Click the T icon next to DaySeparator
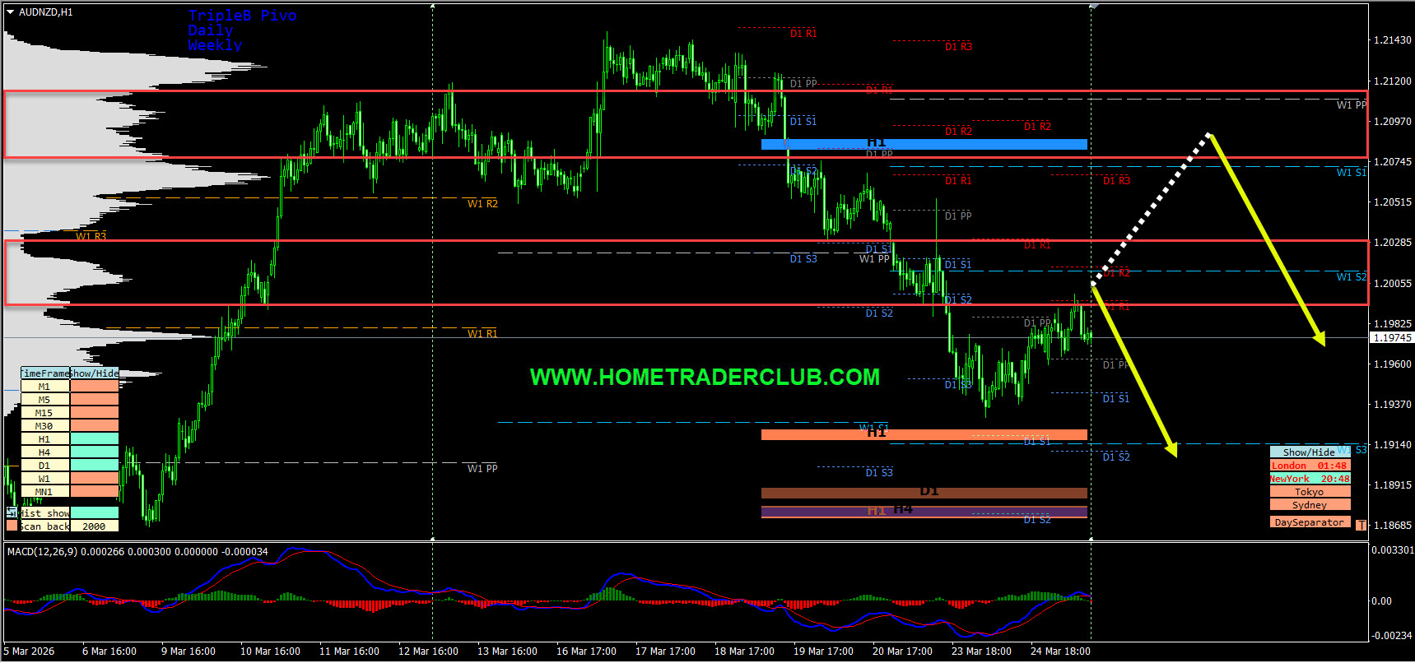This screenshot has width=1415, height=663. click(x=1361, y=525)
